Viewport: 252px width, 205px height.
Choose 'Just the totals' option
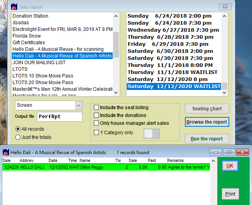18,137
